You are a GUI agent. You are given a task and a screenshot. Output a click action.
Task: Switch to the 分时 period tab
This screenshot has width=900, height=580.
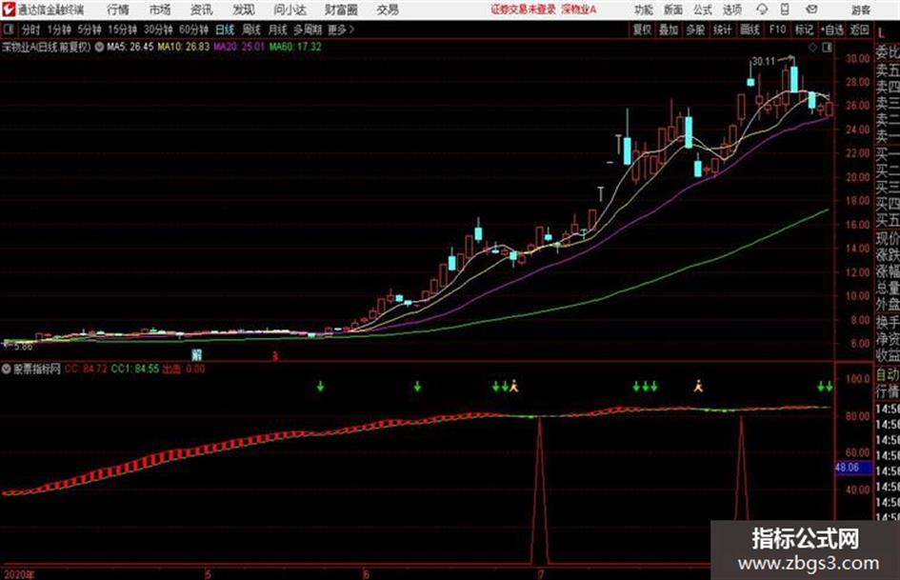tap(30, 30)
